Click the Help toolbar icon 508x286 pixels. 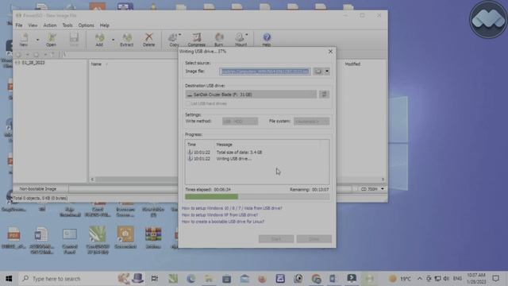click(x=267, y=40)
